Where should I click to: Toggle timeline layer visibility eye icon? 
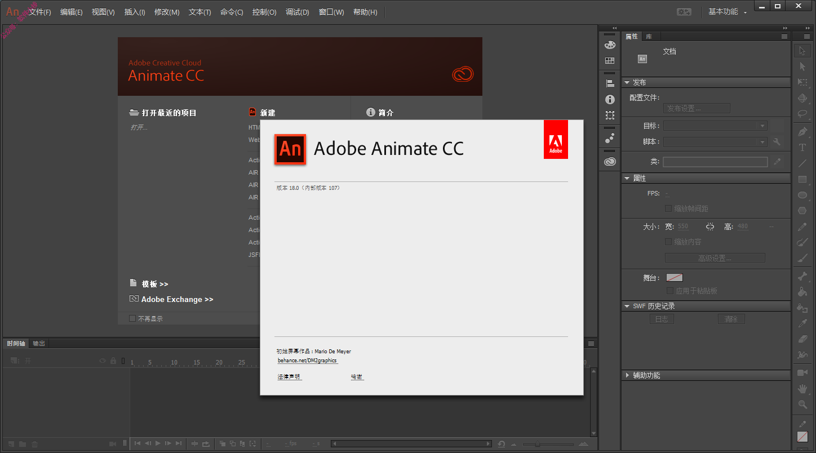click(x=103, y=361)
